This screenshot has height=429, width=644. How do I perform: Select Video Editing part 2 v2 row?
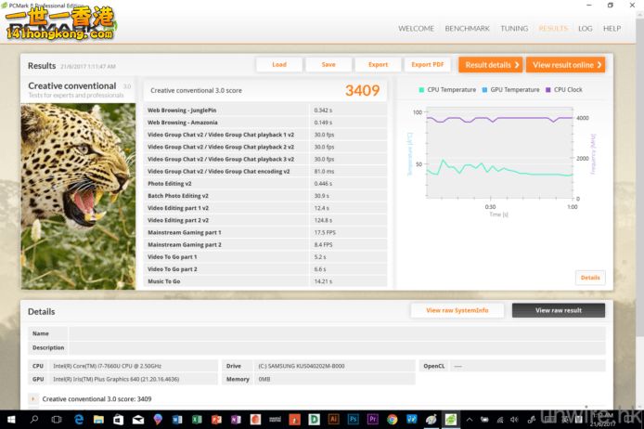tap(265, 220)
